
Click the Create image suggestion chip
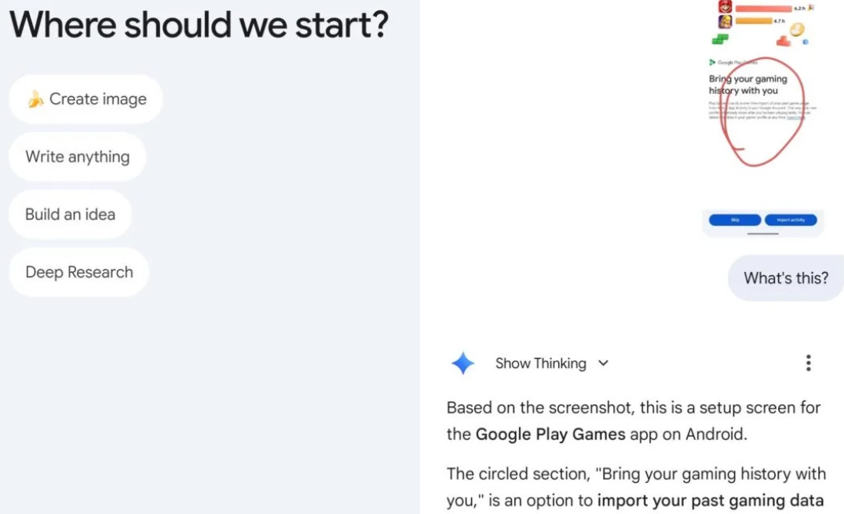click(x=86, y=99)
